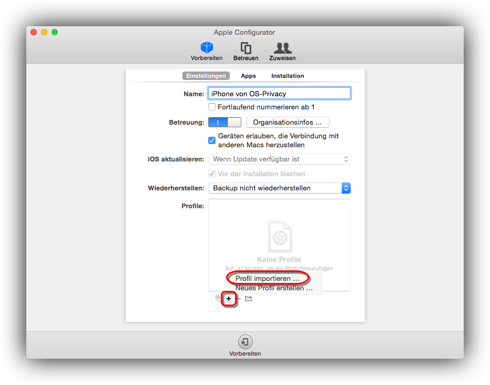
Task: Open the Vorbereiten cube toolbar icon
Action: pyautogui.click(x=207, y=47)
